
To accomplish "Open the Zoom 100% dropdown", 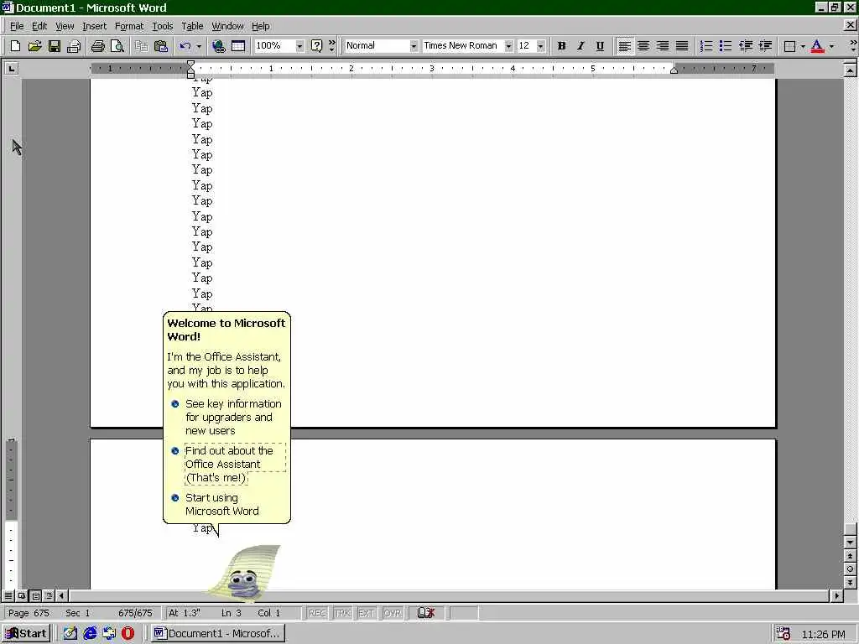I will click(299, 46).
